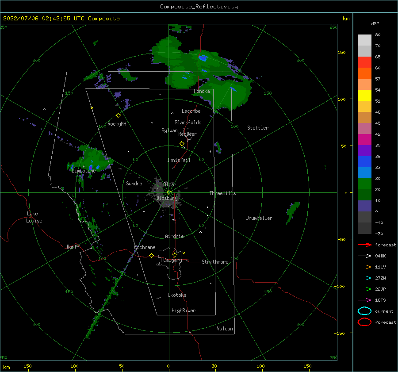The height and width of the screenshot is (372, 398).
Task: Click the Calgary city label
Action: tap(172, 260)
